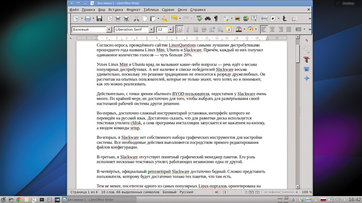Apply subscript formatting
The width and height of the screenshot is (362, 203).
pos(220,29)
